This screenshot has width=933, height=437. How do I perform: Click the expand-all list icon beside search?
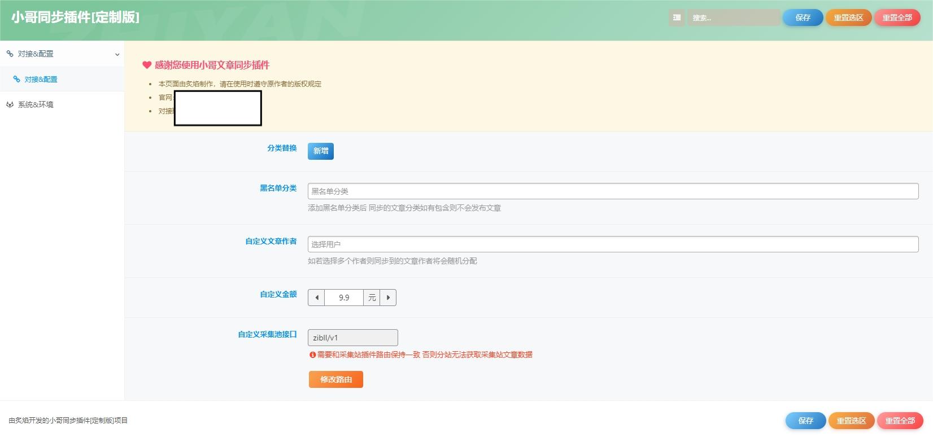(677, 18)
